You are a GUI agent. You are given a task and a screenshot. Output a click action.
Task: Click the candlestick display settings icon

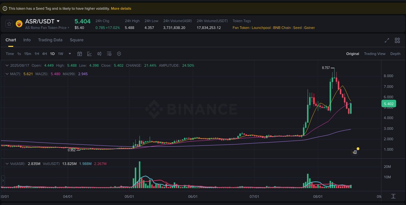tap(99, 54)
